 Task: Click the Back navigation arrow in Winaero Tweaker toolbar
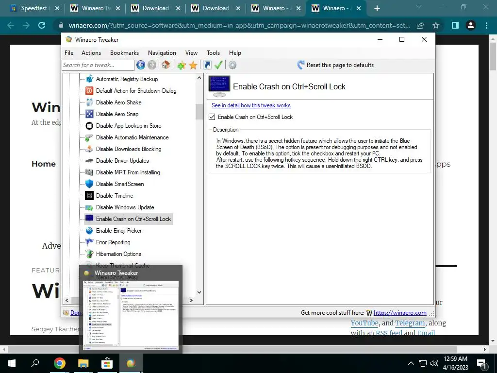click(x=141, y=65)
